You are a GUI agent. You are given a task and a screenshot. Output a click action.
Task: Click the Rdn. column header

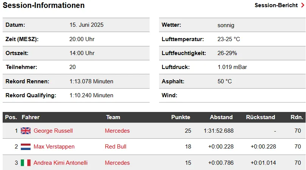point(297,117)
